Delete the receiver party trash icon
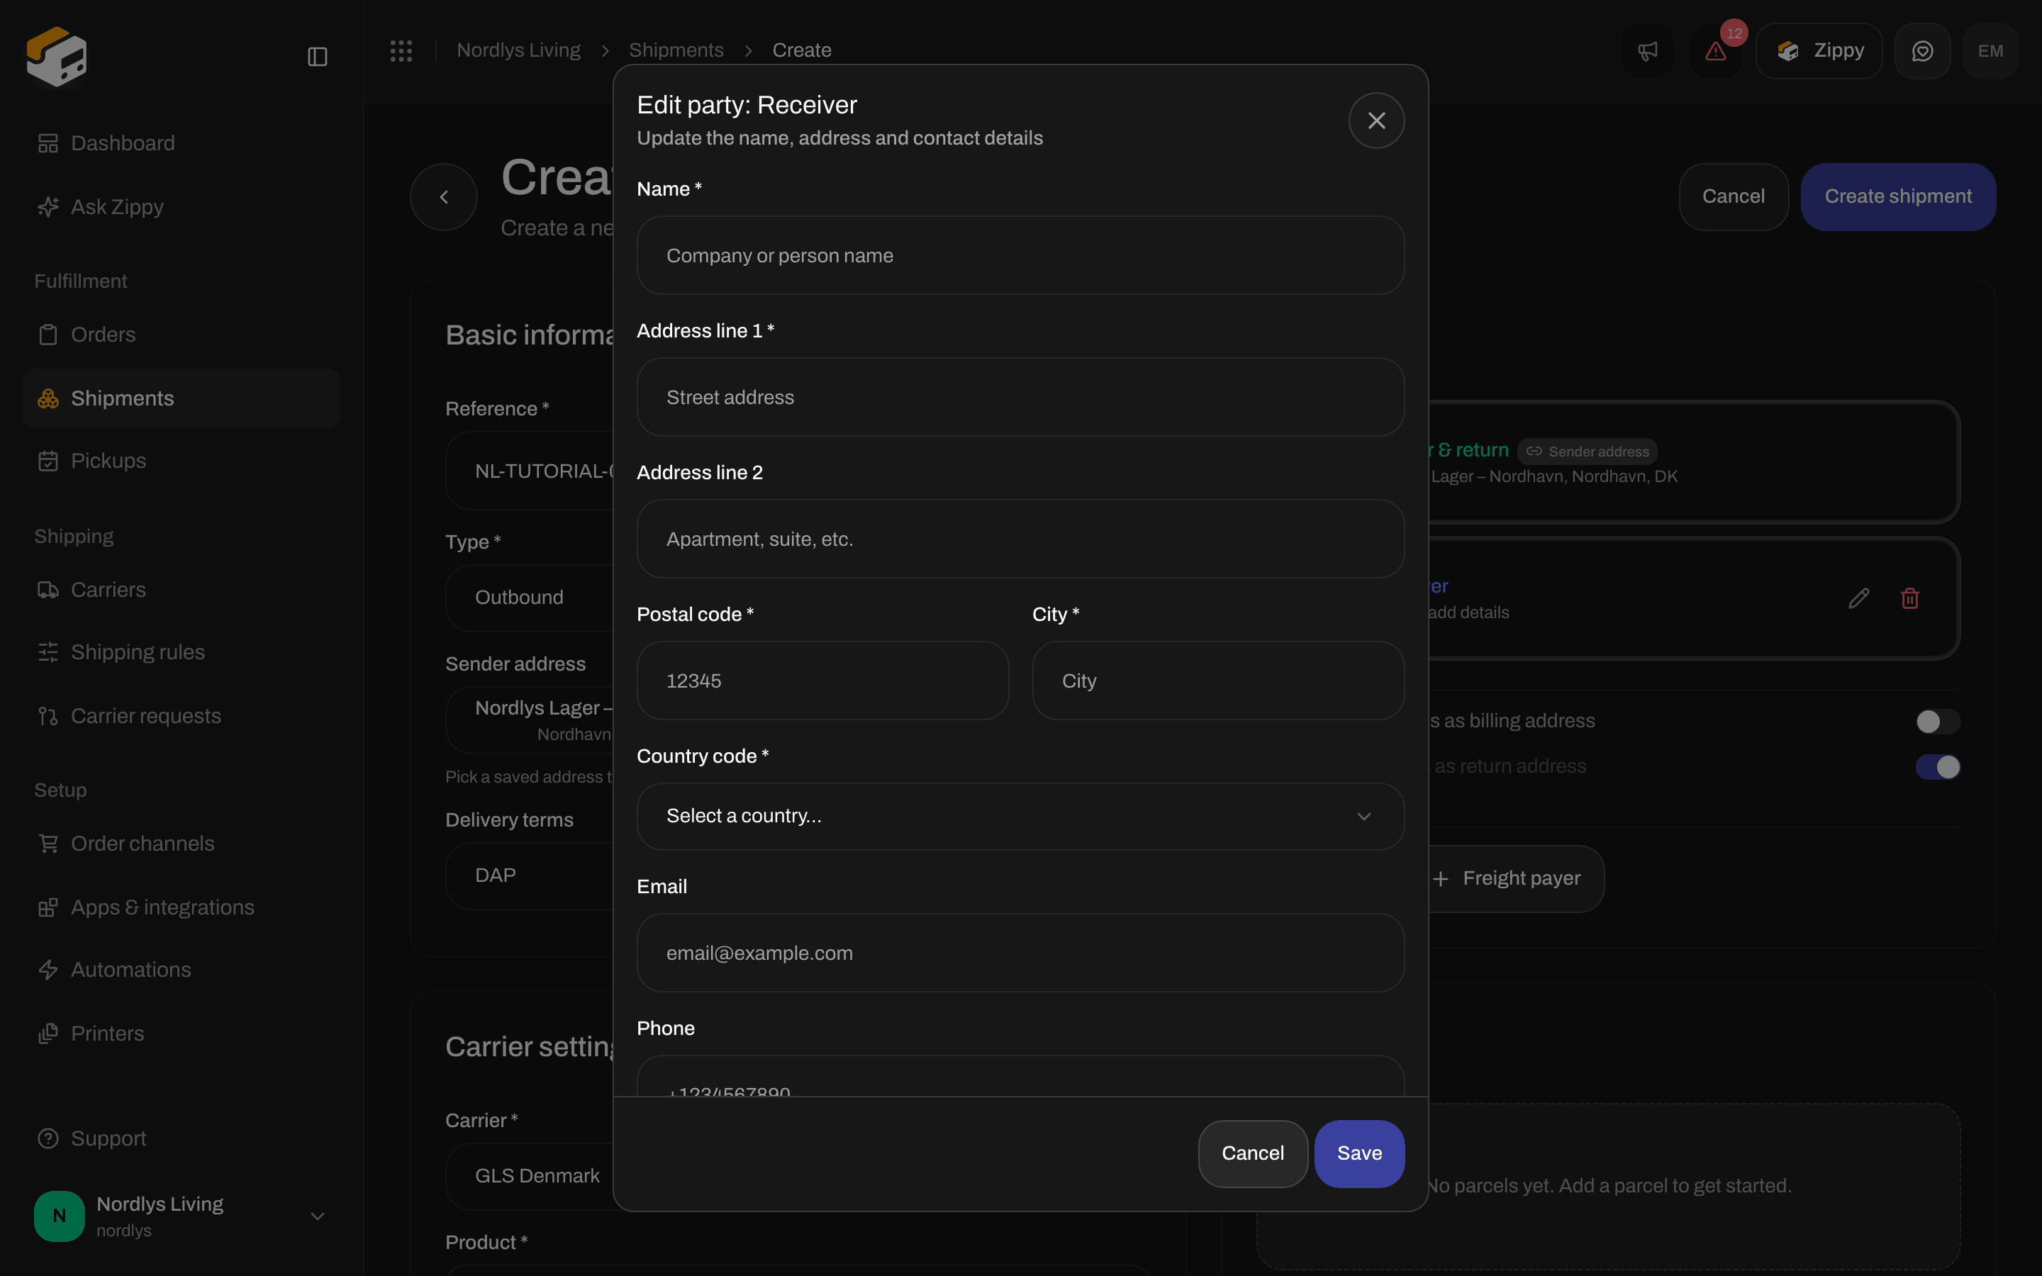The image size is (2042, 1276). (x=1909, y=598)
